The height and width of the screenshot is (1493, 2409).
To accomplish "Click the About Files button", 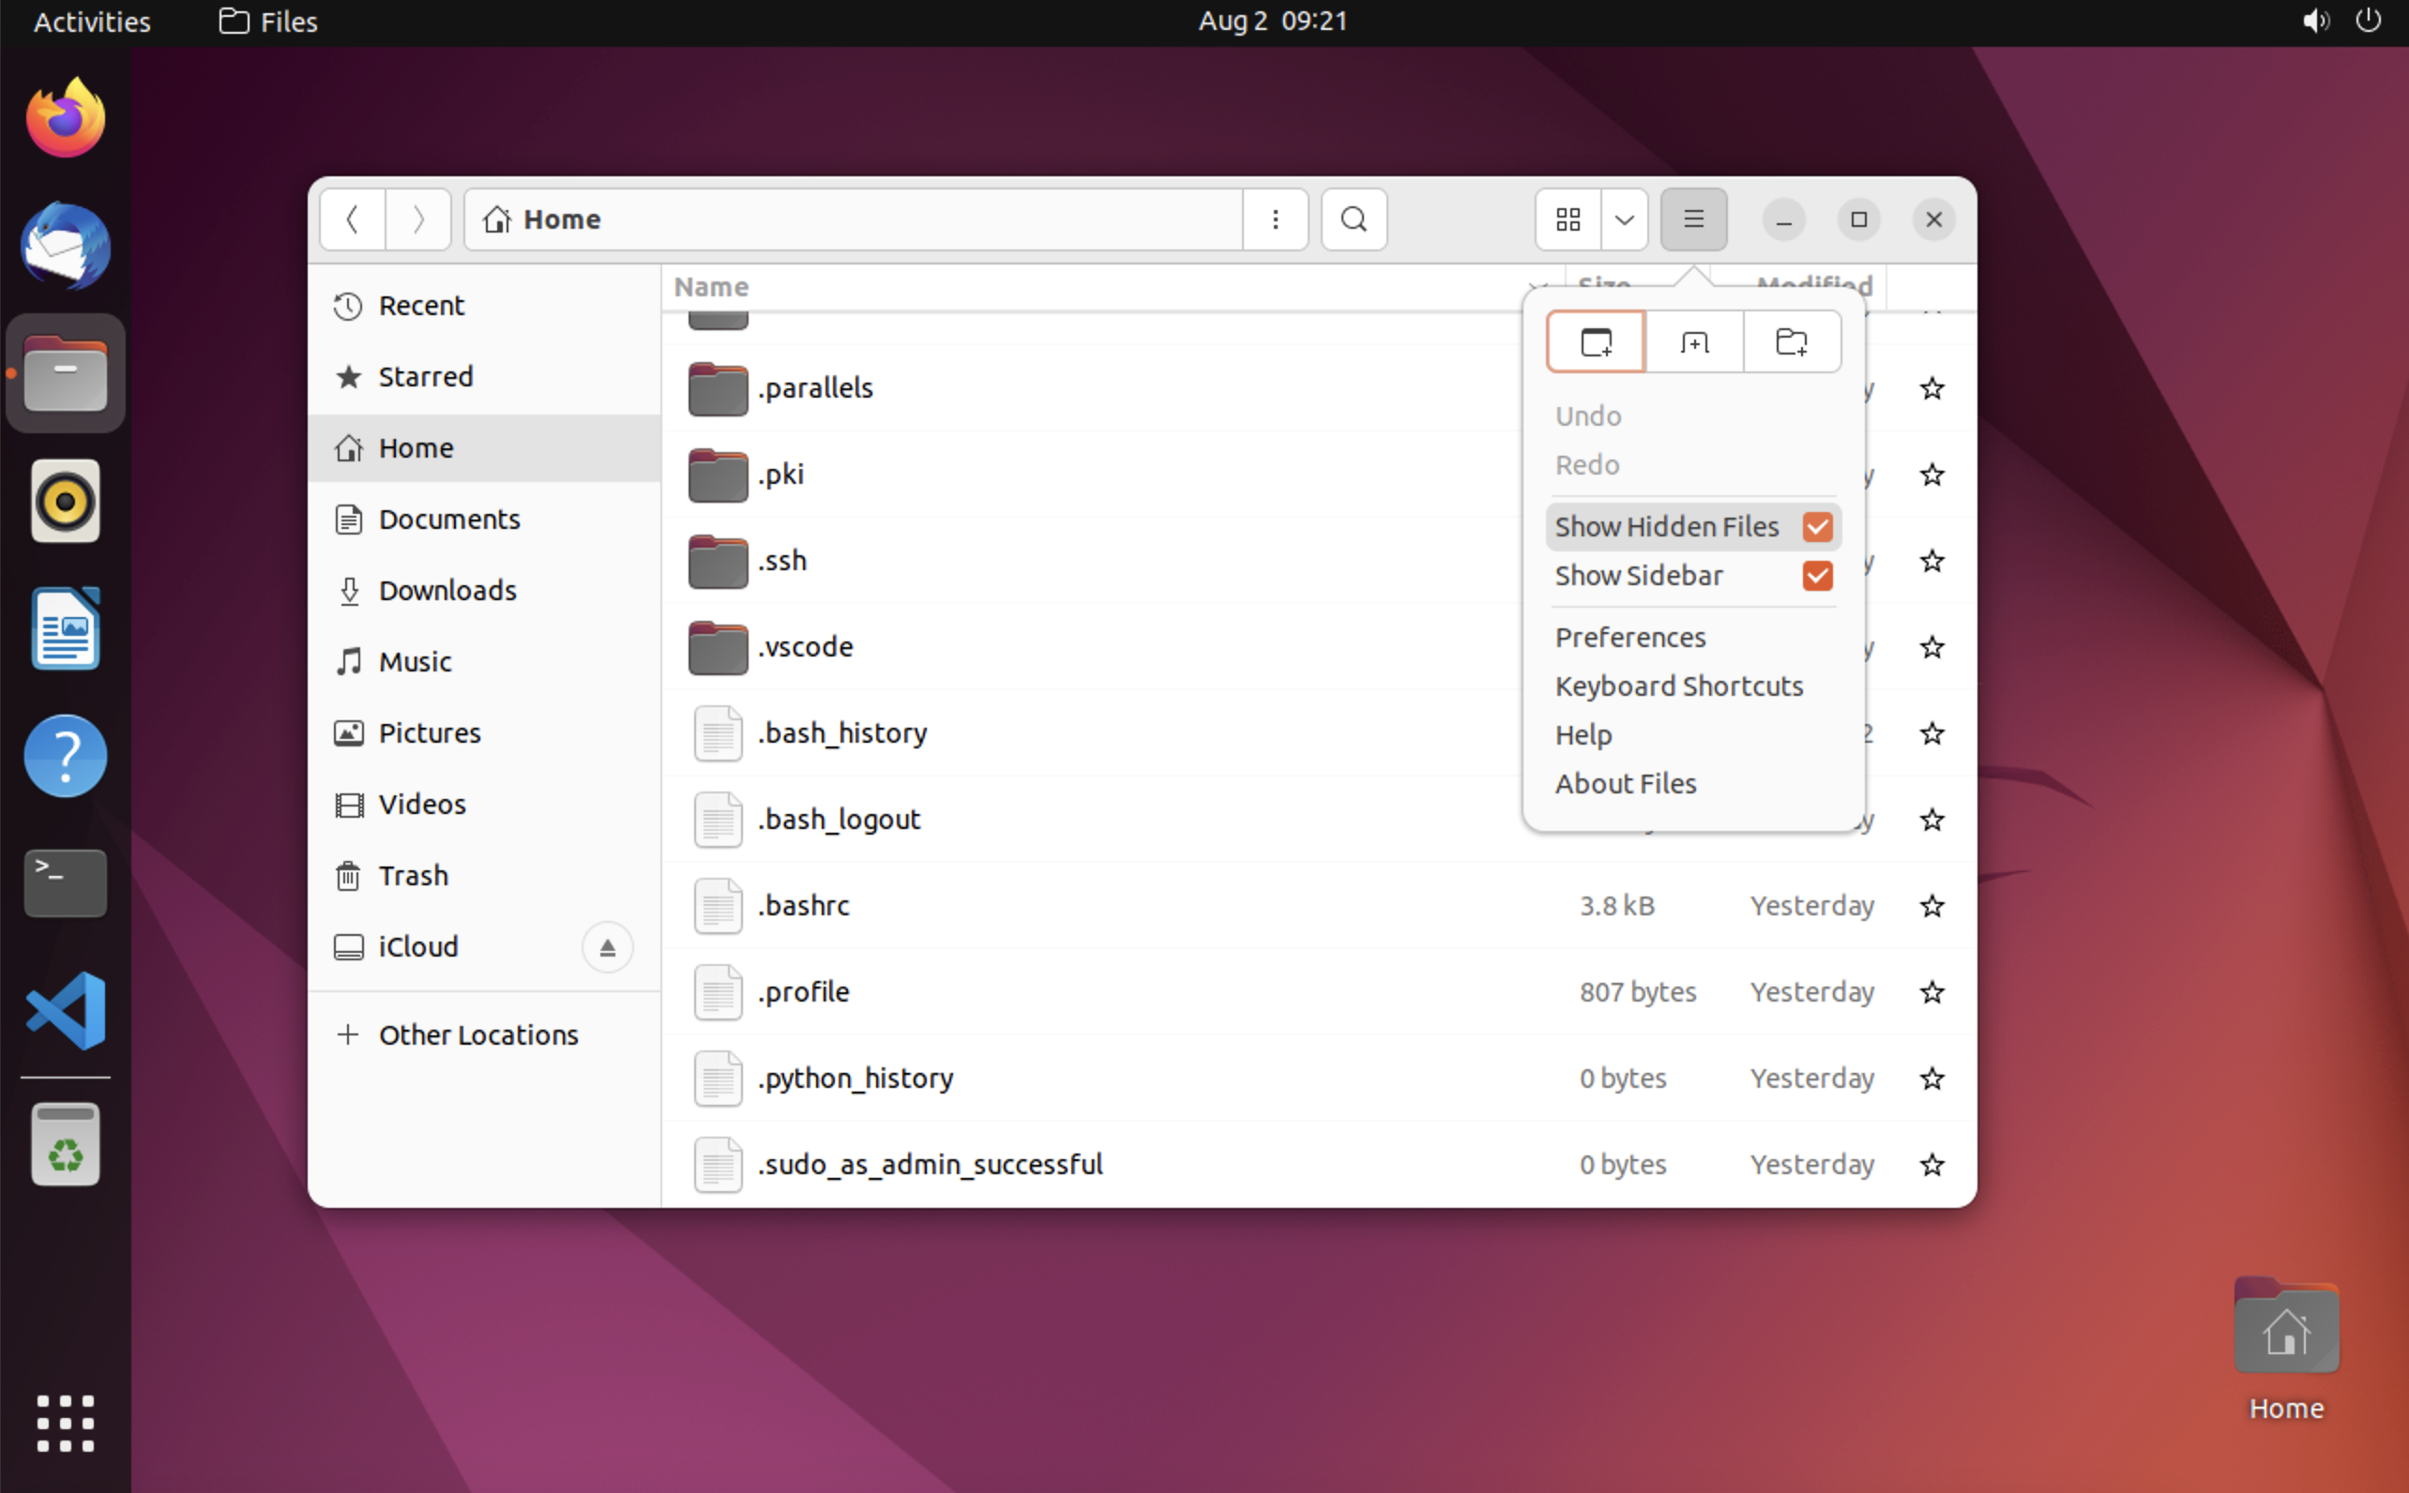I will 1623,783.
